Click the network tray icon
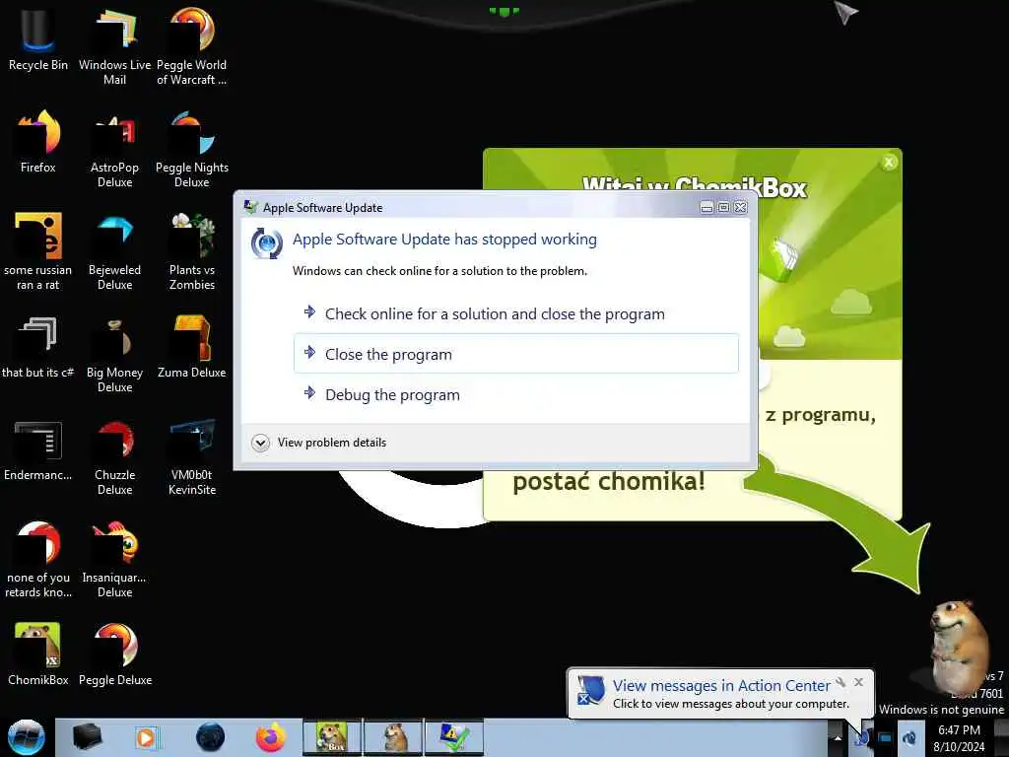 pyautogui.click(x=885, y=738)
